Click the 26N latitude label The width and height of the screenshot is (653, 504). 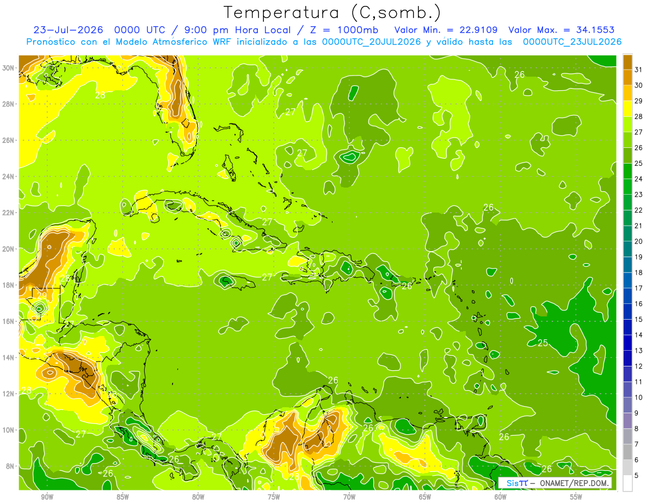coord(9,140)
